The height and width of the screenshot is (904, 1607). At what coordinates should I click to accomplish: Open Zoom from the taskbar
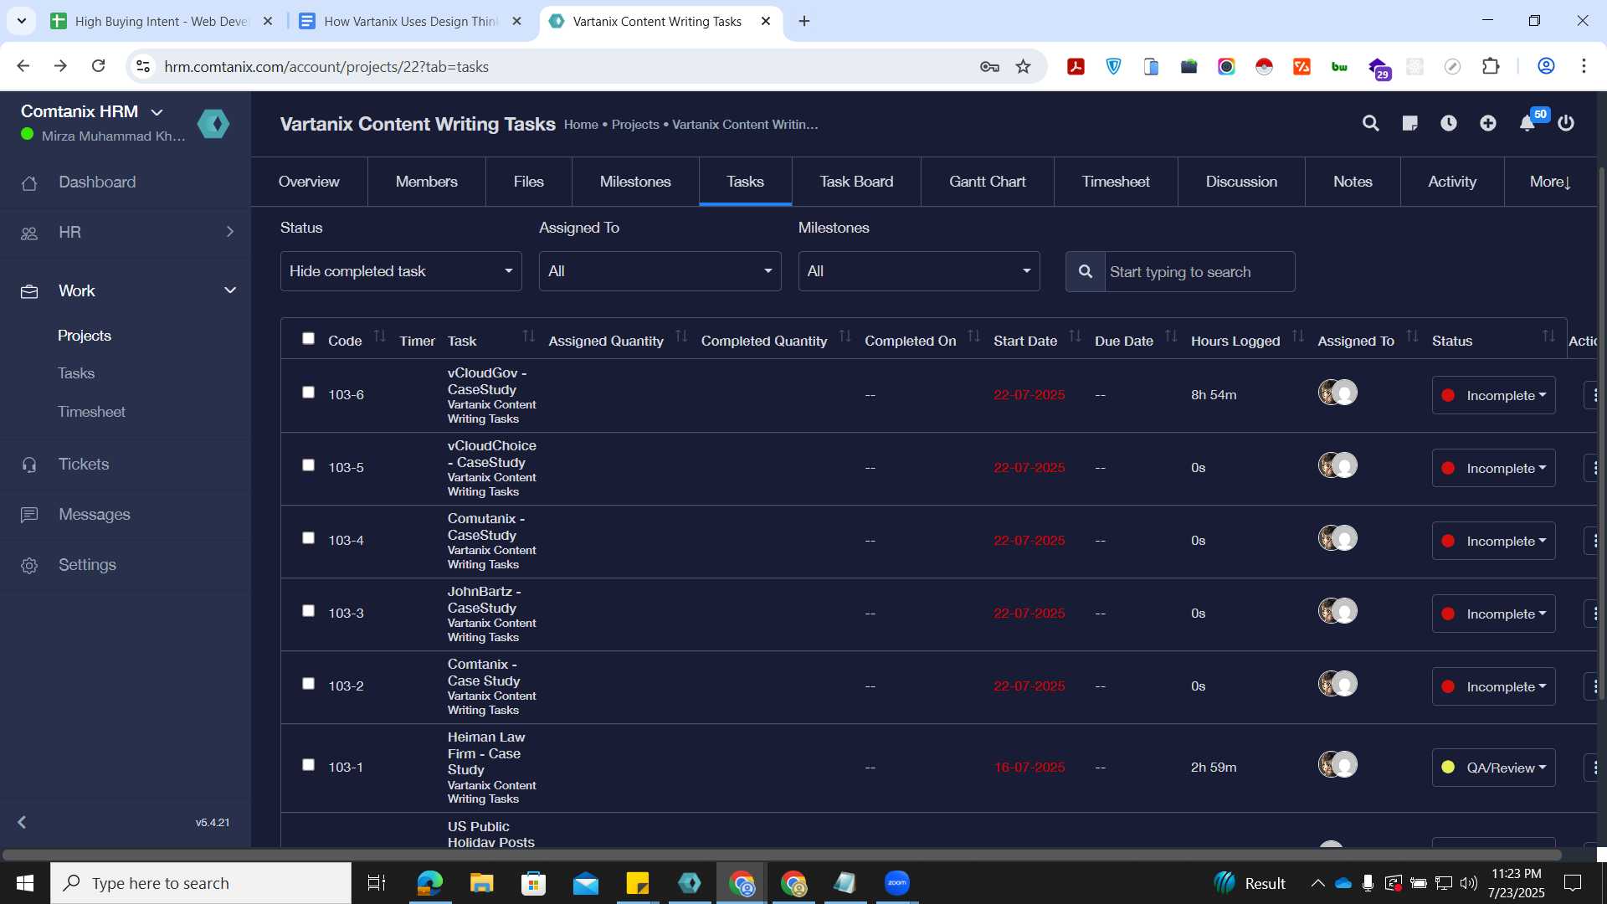(896, 883)
